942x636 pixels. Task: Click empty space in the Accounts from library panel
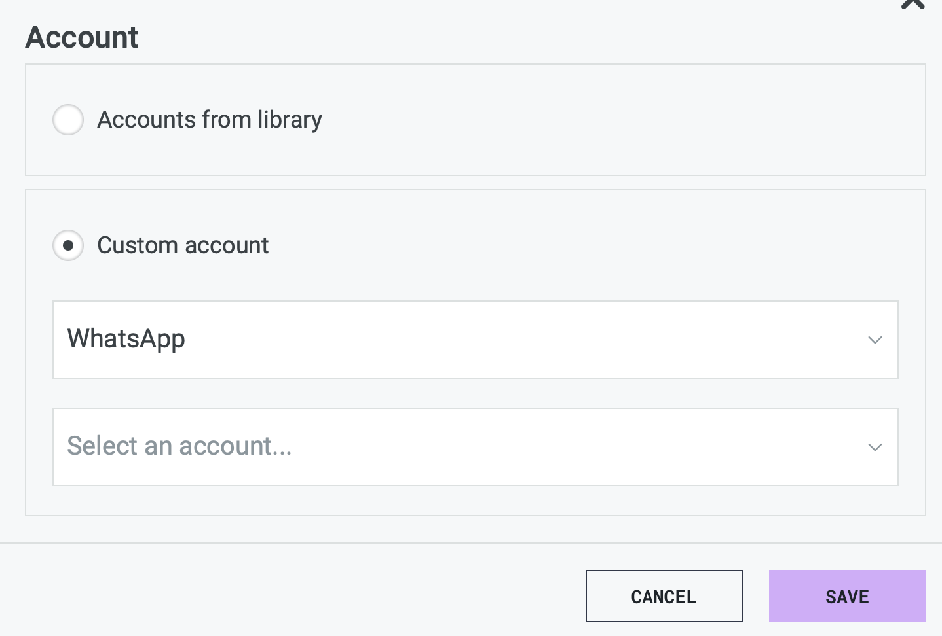[x=590, y=120]
